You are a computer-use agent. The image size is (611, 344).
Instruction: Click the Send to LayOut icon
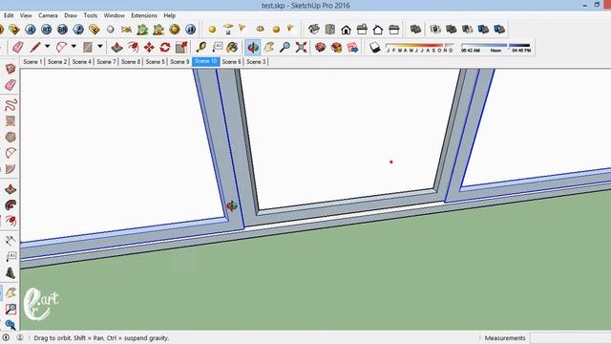coord(352,47)
